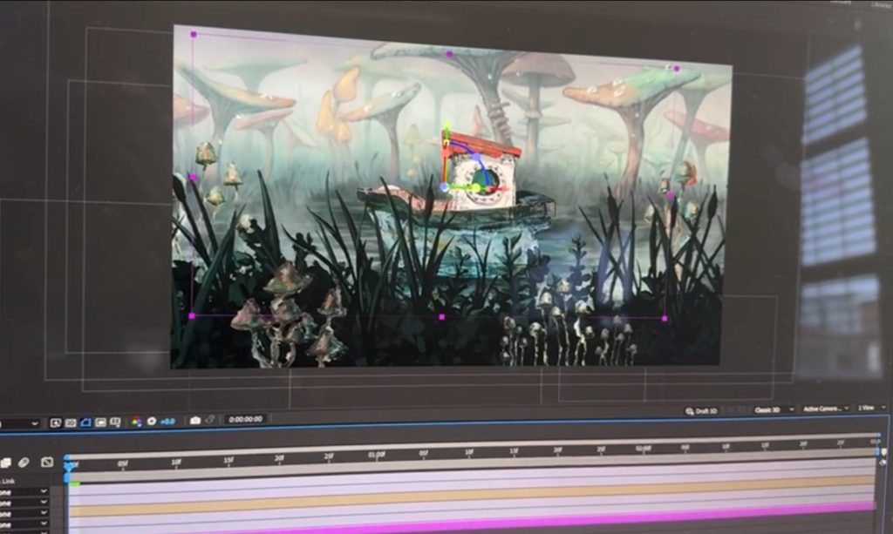This screenshot has height=534, width=893.
Task: Open the Parent dropdown beside the tan layer
Action: click(x=24, y=513)
